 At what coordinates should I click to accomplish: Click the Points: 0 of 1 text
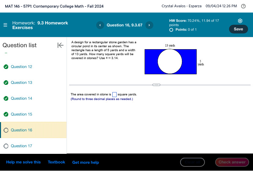186,30
